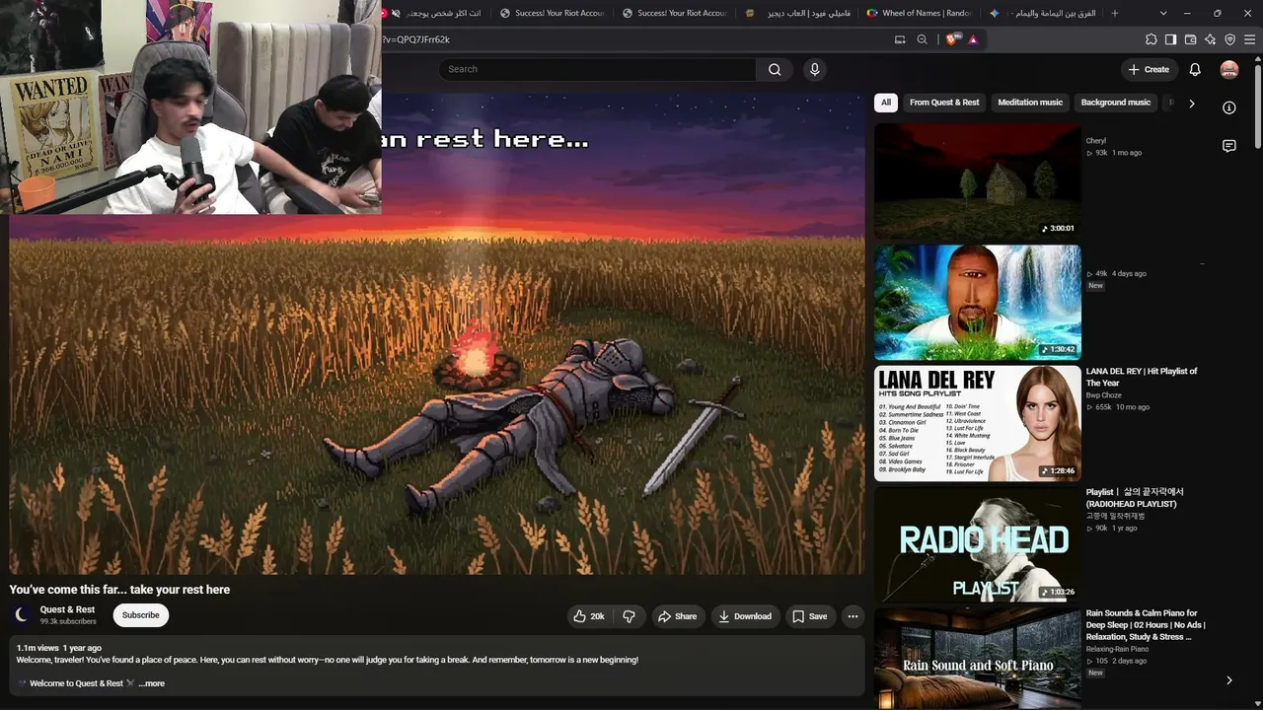Screen dimensions: 1263x710
Task: Open the Brave Shields lion icon
Action: click(x=951, y=39)
